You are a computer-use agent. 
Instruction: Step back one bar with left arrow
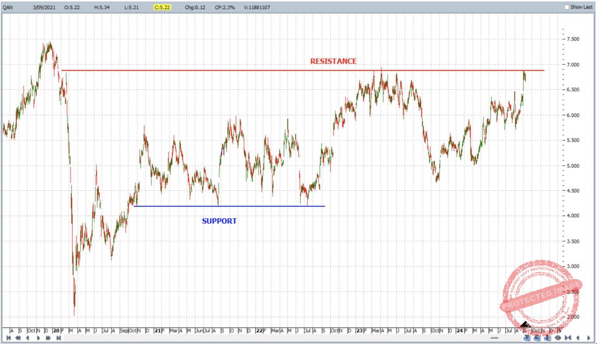coord(28,338)
